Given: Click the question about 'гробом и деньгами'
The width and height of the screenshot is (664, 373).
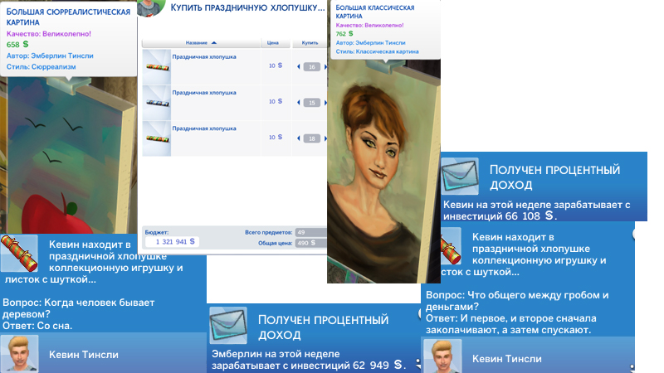Looking at the screenshot, I should pos(517,301).
